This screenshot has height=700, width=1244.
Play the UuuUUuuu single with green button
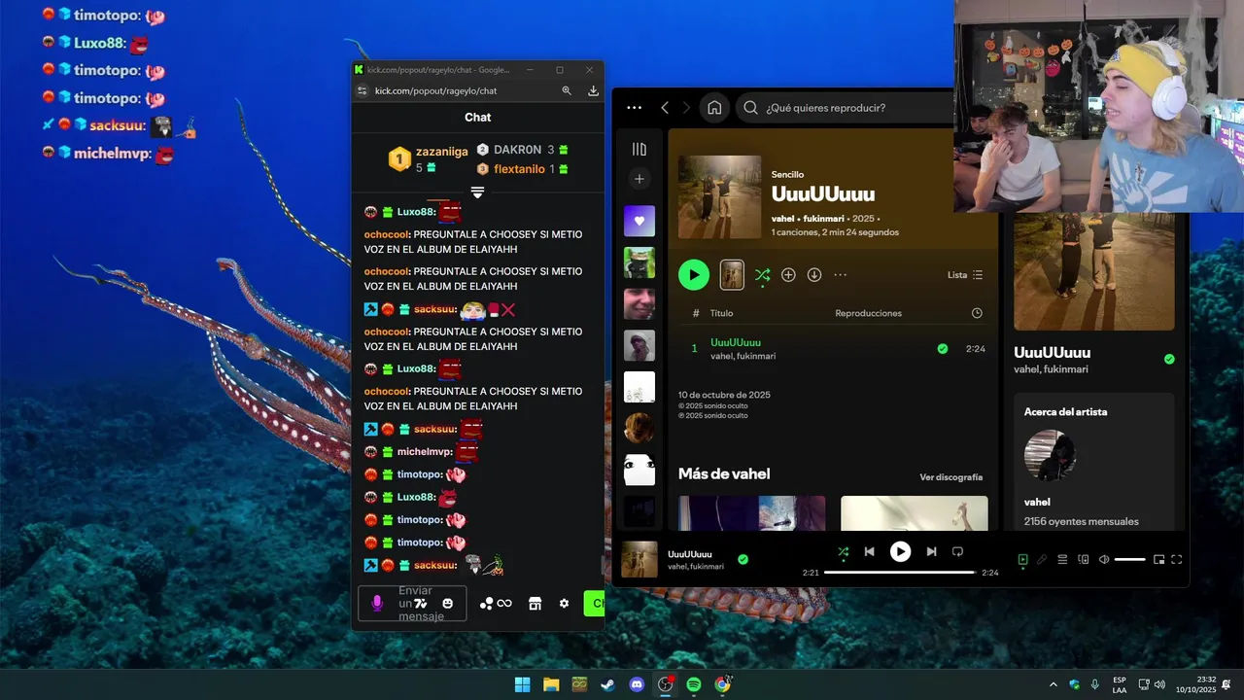coord(694,275)
